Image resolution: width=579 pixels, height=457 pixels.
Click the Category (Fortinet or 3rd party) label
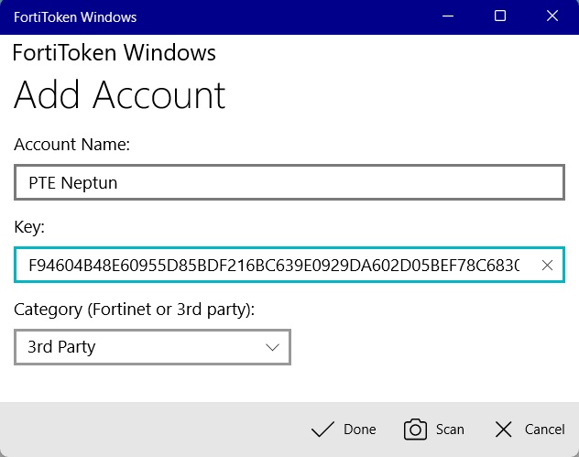click(134, 310)
